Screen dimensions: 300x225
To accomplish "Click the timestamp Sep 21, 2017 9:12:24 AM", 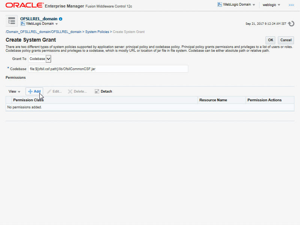I will (266, 24).
